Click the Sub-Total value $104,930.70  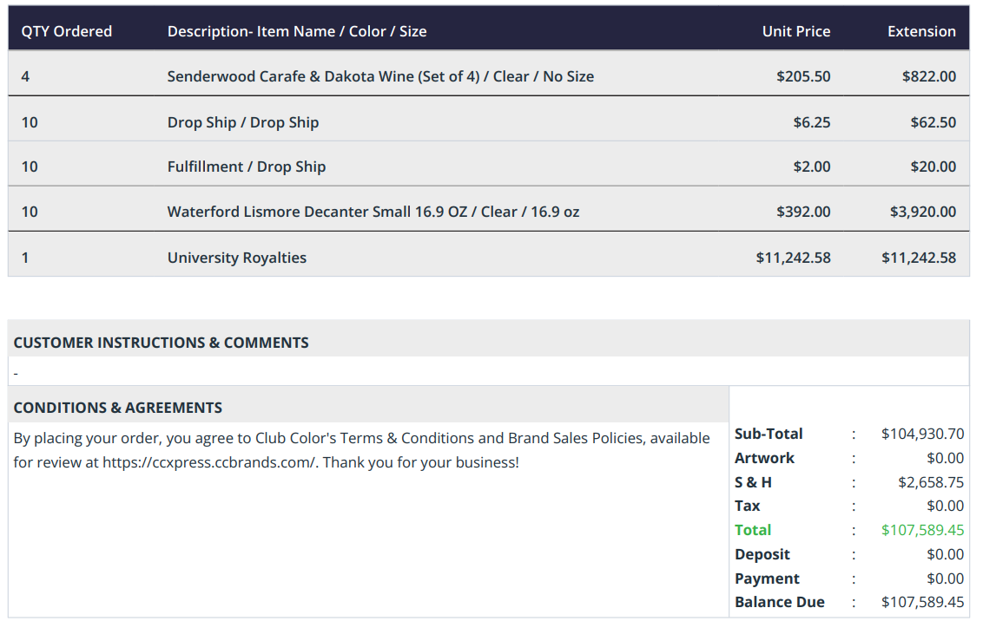(x=922, y=434)
